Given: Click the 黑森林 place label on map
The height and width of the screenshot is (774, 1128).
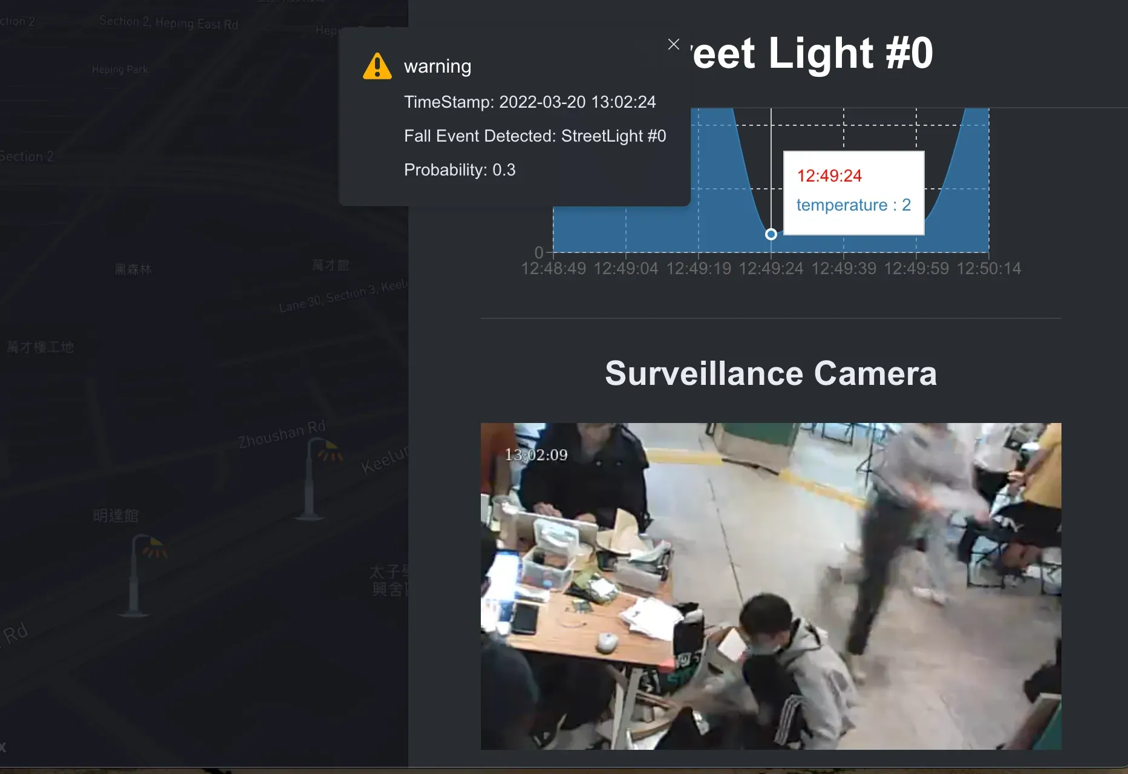Looking at the screenshot, I should click(133, 269).
